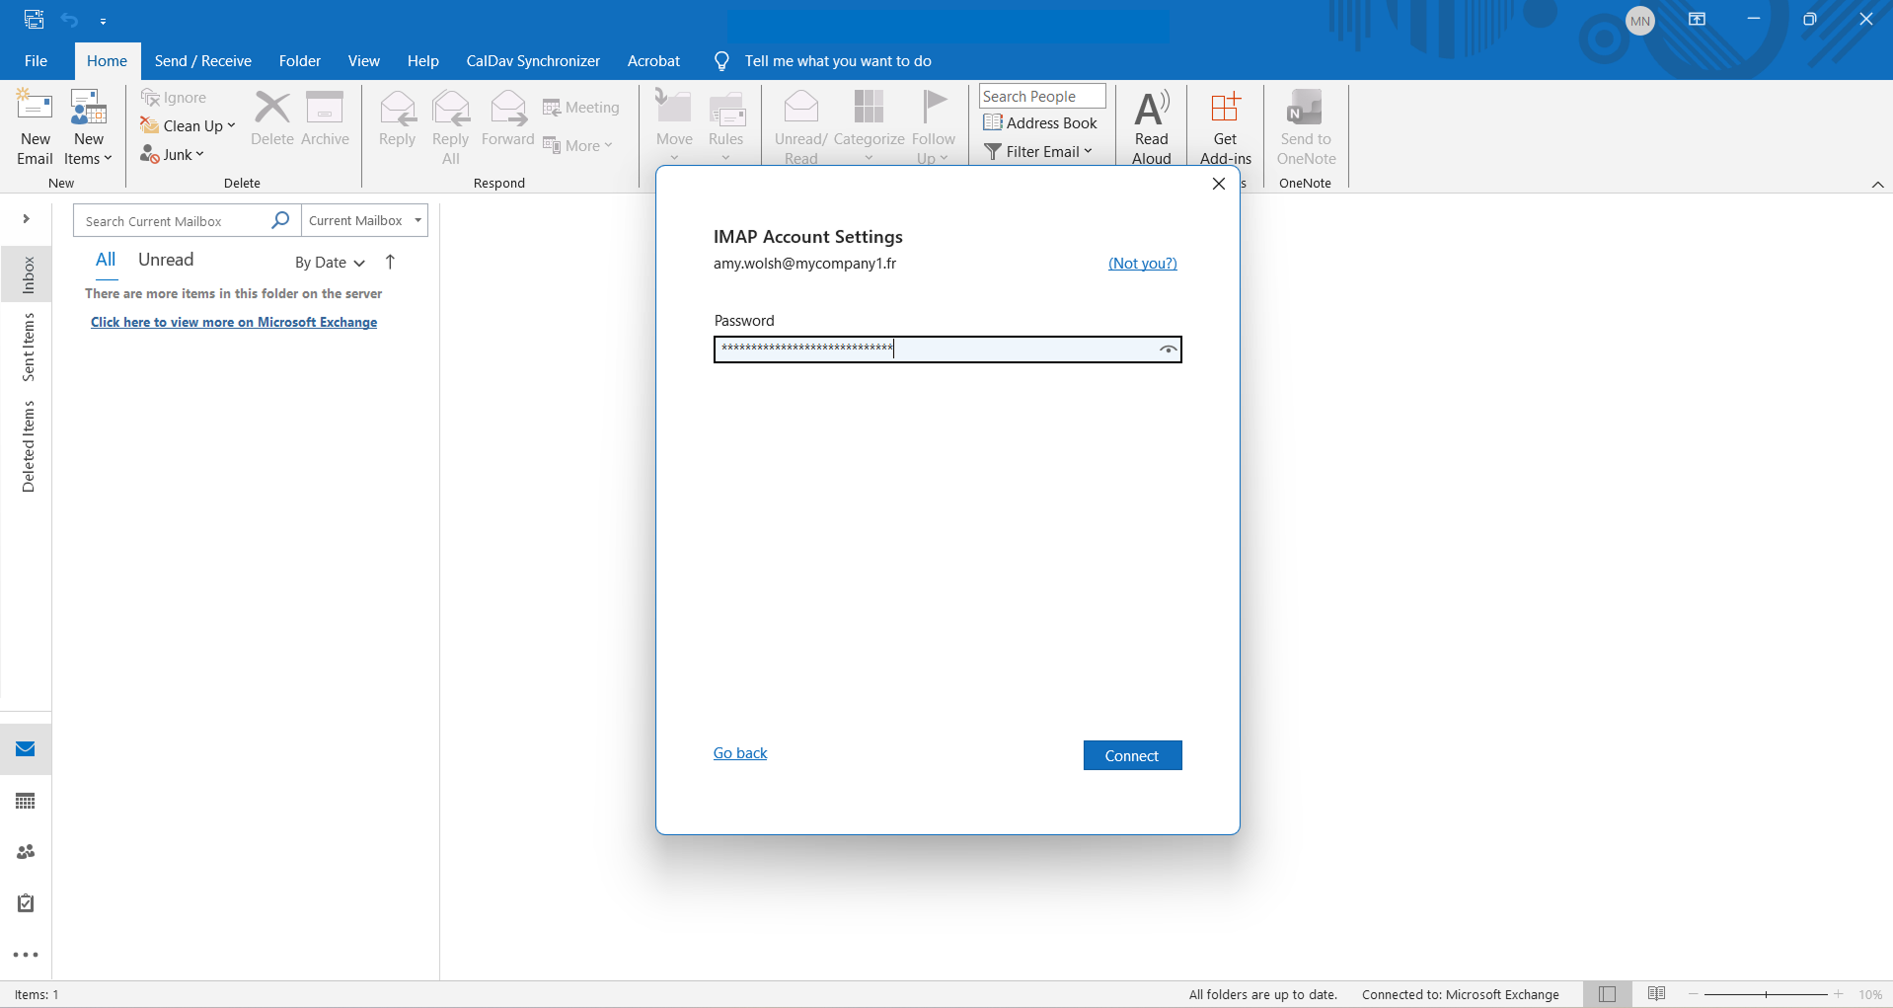Open the By Date sort dropdown

point(331,263)
